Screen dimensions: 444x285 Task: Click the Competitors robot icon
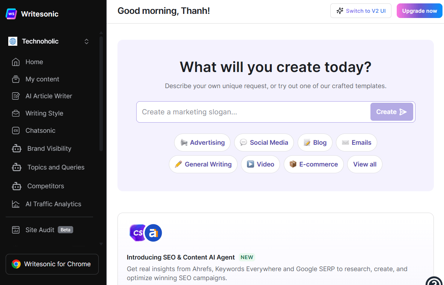click(x=17, y=186)
